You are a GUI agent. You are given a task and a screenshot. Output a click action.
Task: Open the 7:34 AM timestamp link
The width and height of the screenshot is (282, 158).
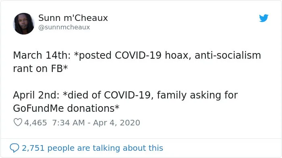click(x=68, y=123)
